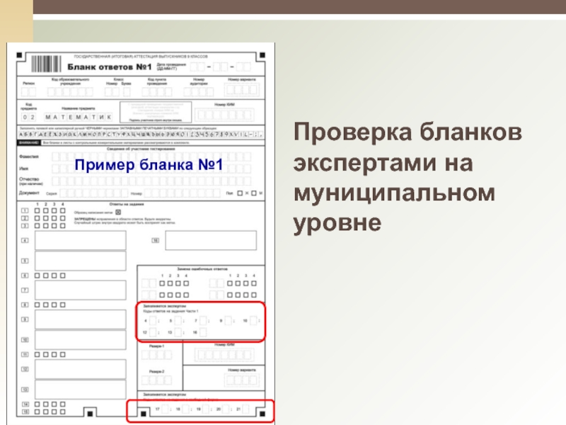
Task: Click the 'Имя' label
Action: click(x=23, y=169)
